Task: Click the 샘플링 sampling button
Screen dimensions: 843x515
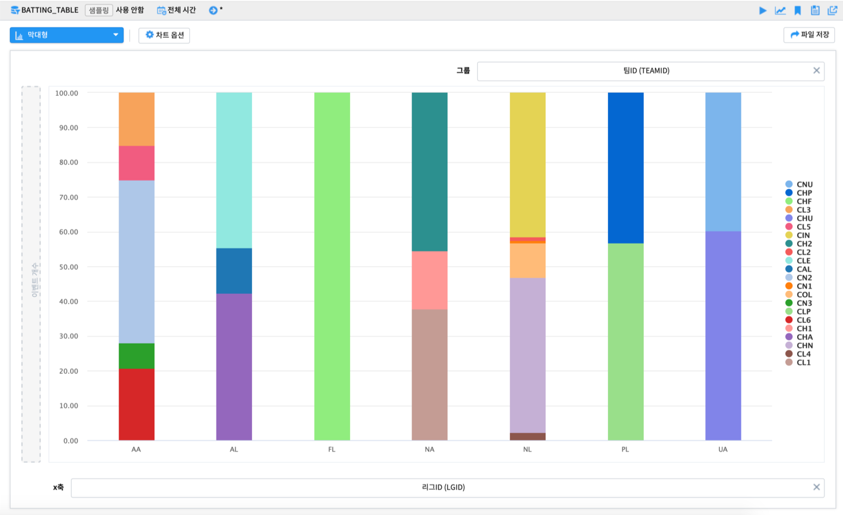Action: click(x=99, y=10)
